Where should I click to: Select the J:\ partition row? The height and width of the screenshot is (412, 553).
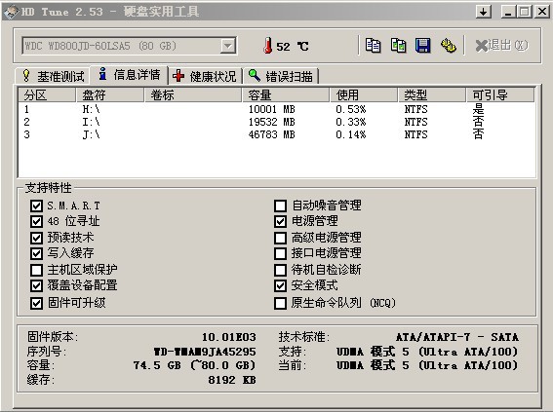point(277,134)
